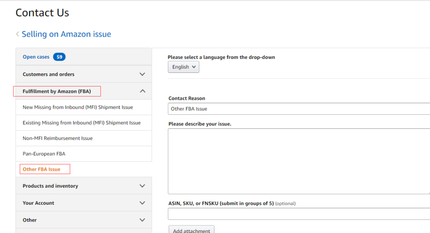Expand the Your Account chevron arrow

pyautogui.click(x=143, y=203)
